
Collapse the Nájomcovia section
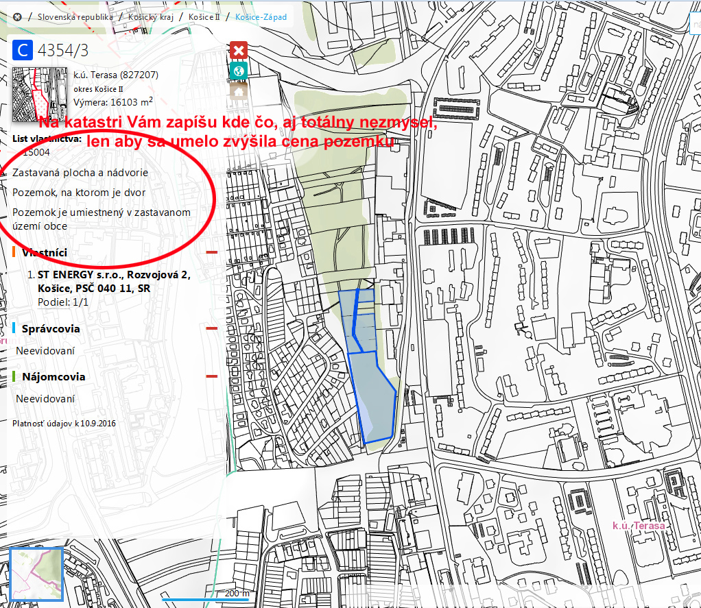[x=211, y=376]
